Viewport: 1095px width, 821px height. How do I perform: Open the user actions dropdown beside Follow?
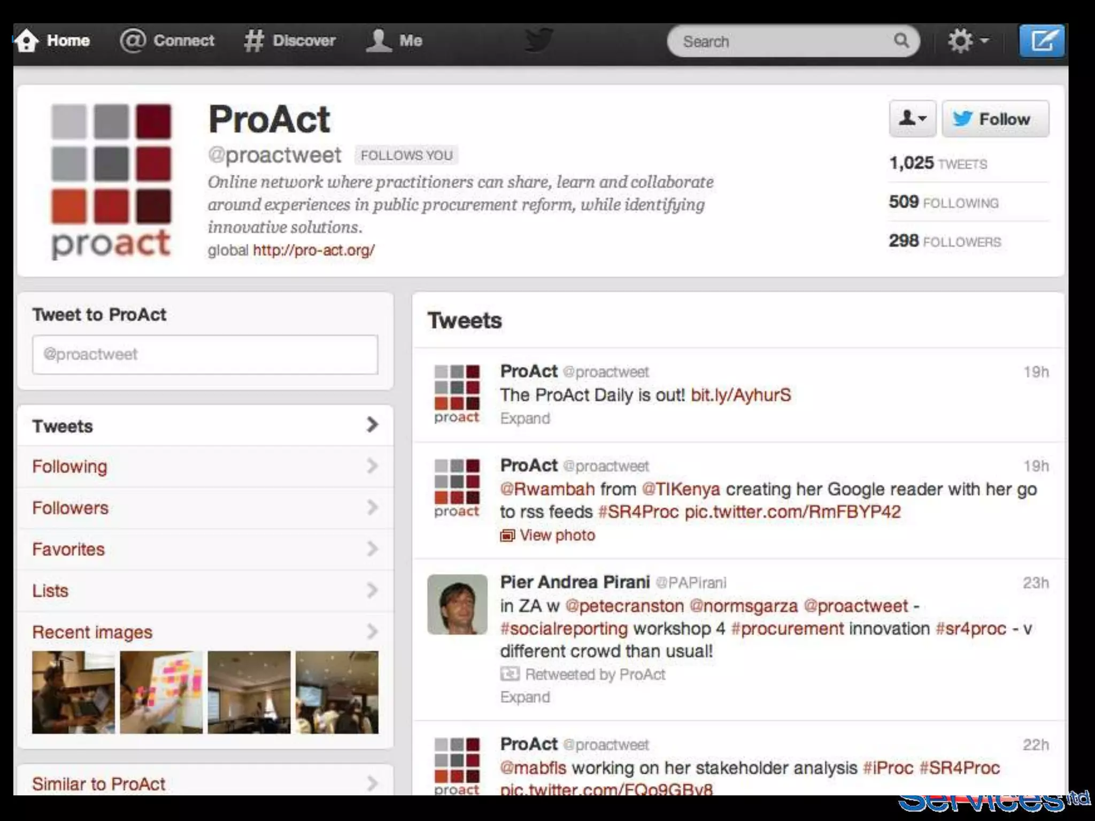coord(912,118)
